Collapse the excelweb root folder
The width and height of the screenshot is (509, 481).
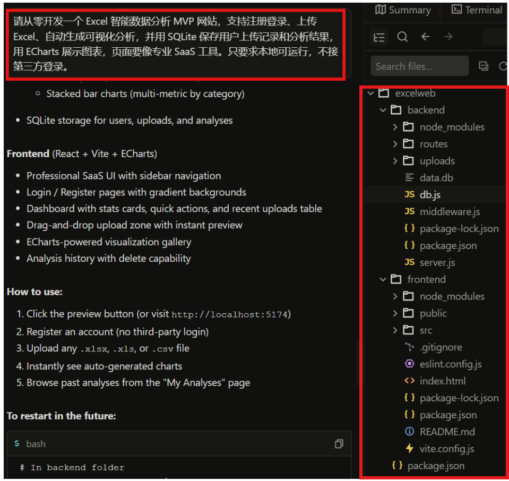point(370,93)
